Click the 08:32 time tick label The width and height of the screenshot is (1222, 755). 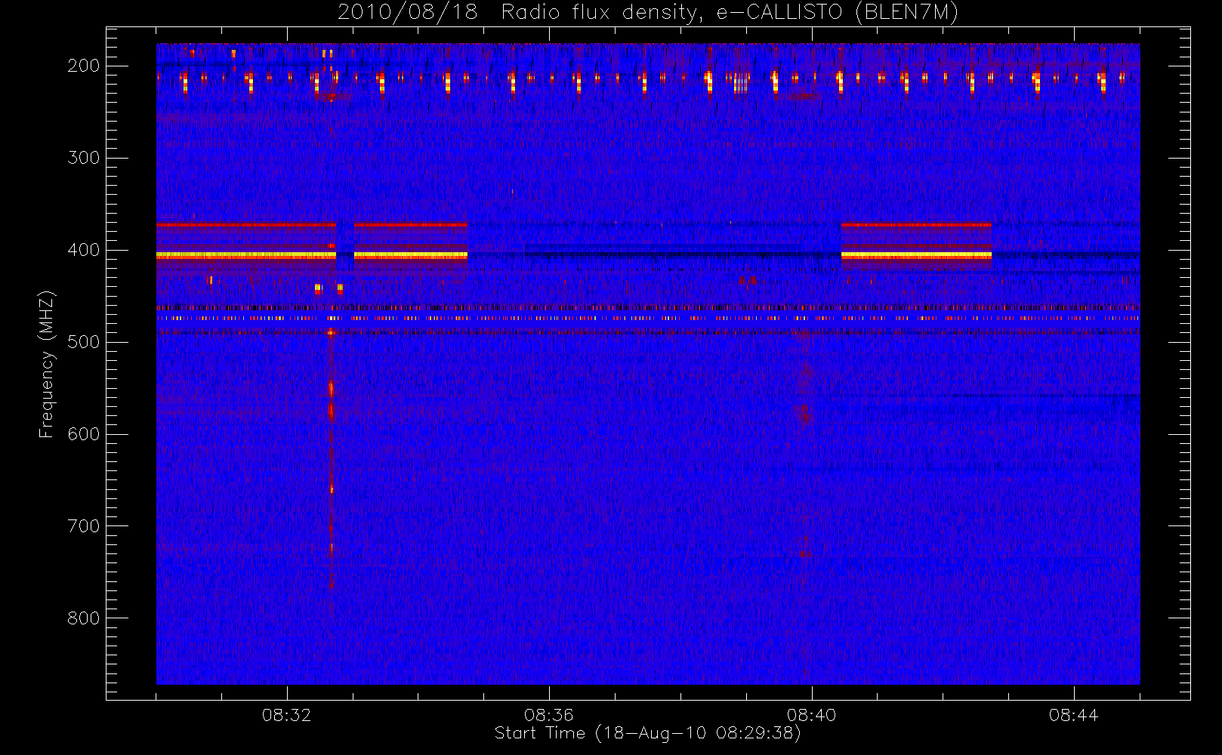pos(287,715)
